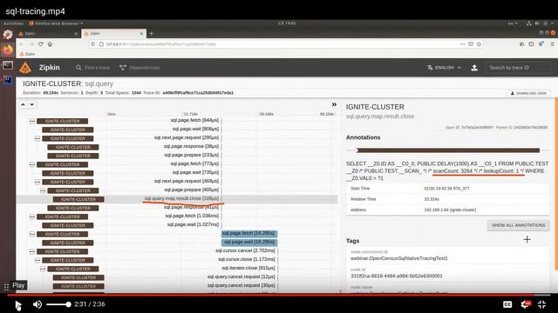
Task: Select the sql.page.prepare [233µs] span
Action: coord(192,155)
